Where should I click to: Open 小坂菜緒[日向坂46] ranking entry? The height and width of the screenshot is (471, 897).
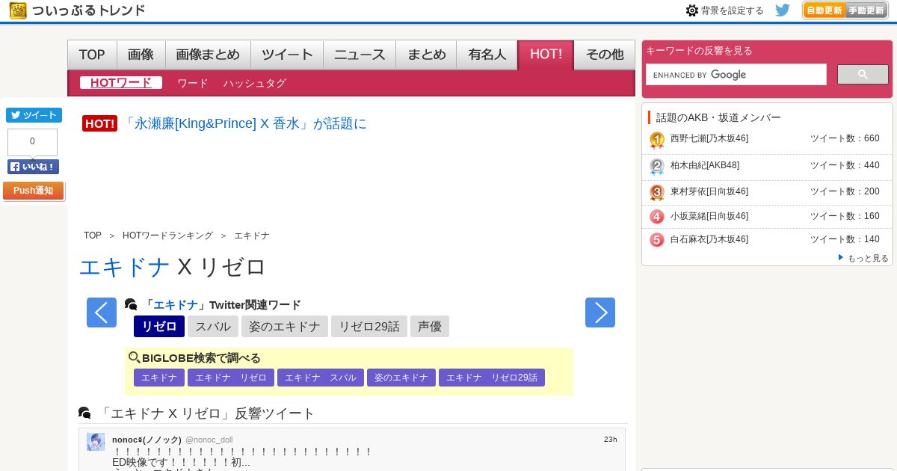709,216
